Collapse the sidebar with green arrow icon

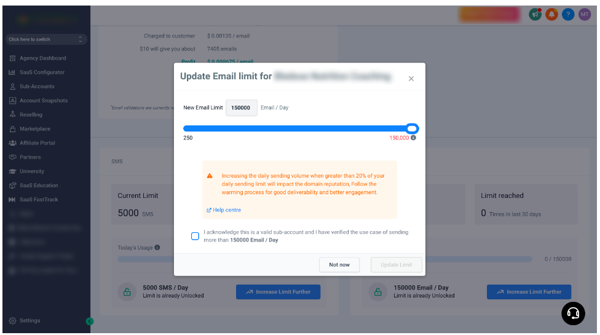tap(90, 321)
